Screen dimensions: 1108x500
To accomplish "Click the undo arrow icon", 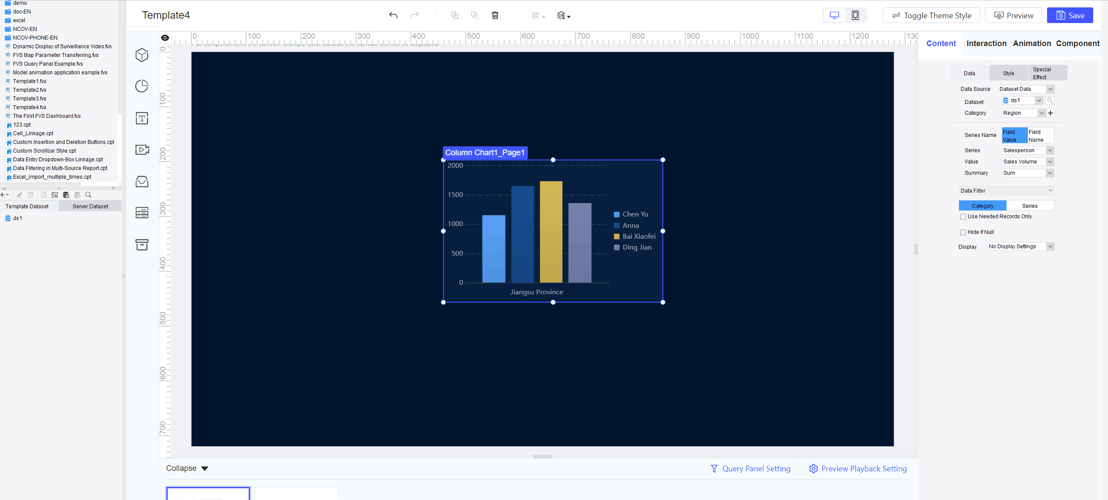I will (x=393, y=15).
